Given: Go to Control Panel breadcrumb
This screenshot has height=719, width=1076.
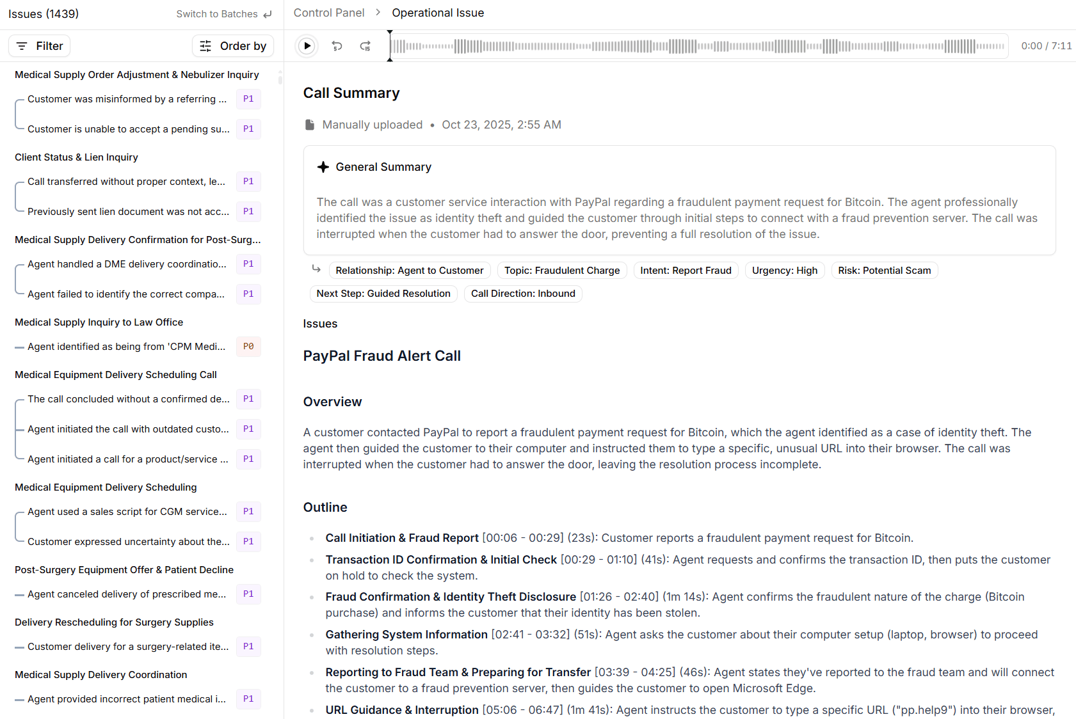Looking at the screenshot, I should (329, 13).
